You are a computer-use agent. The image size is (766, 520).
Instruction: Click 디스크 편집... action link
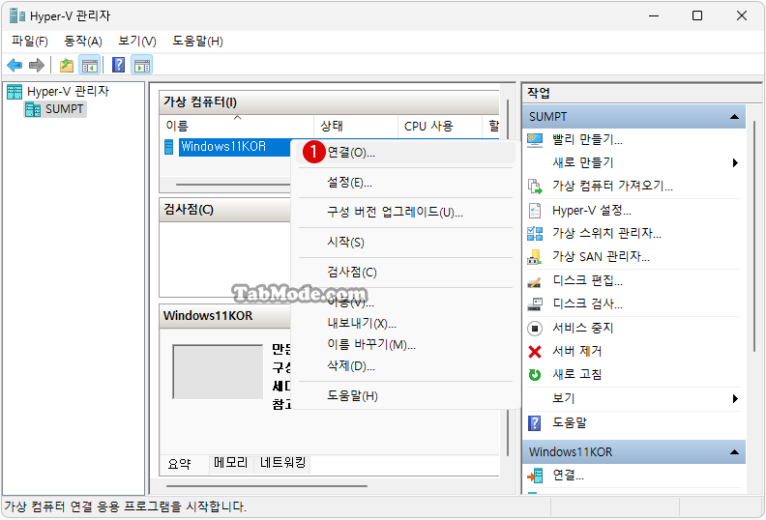click(x=587, y=280)
